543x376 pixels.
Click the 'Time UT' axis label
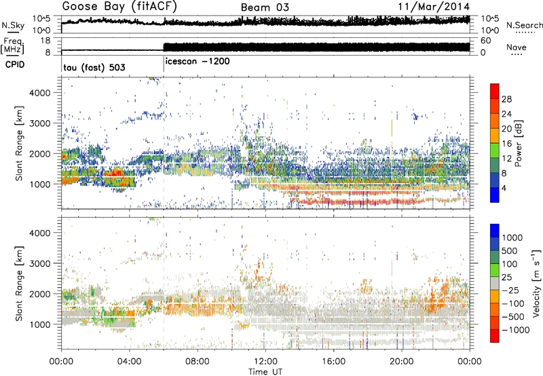click(265, 372)
